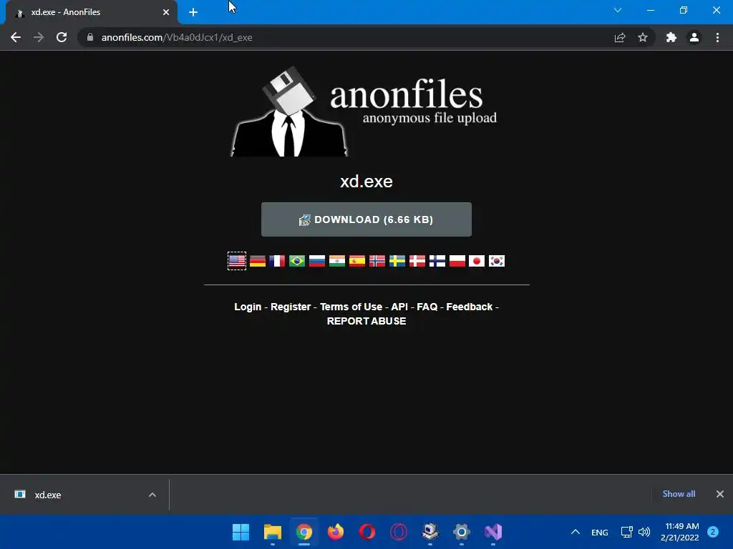Show hidden system tray icons

[576, 532]
